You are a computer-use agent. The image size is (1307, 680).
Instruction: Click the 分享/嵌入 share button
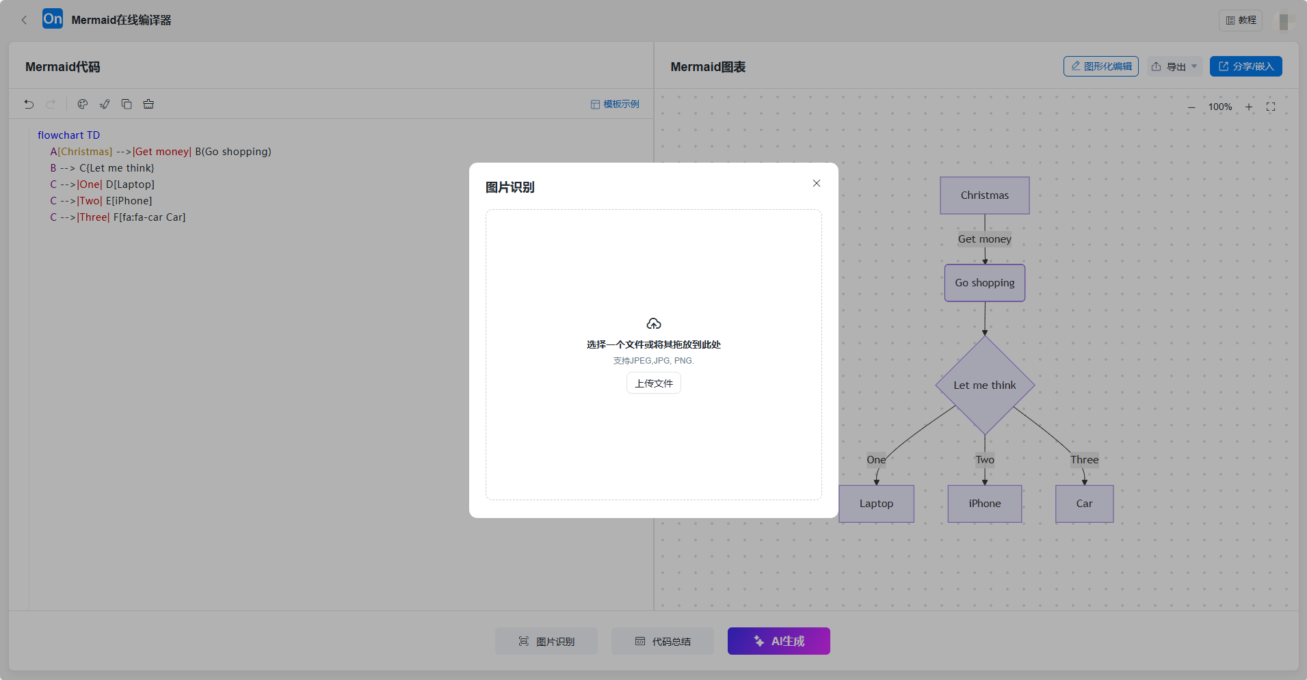pos(1245,66)
